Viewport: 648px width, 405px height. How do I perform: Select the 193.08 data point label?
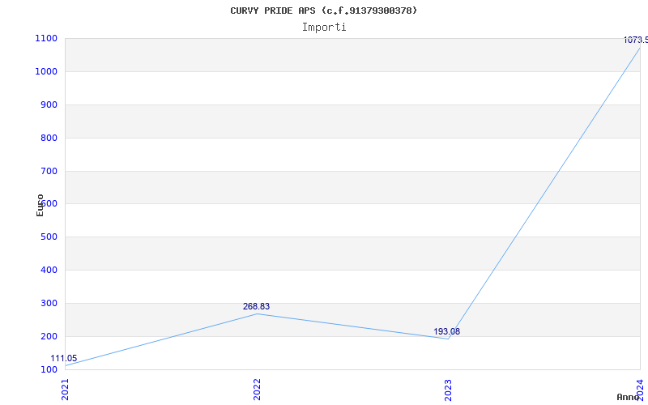[x=446, y=332]
